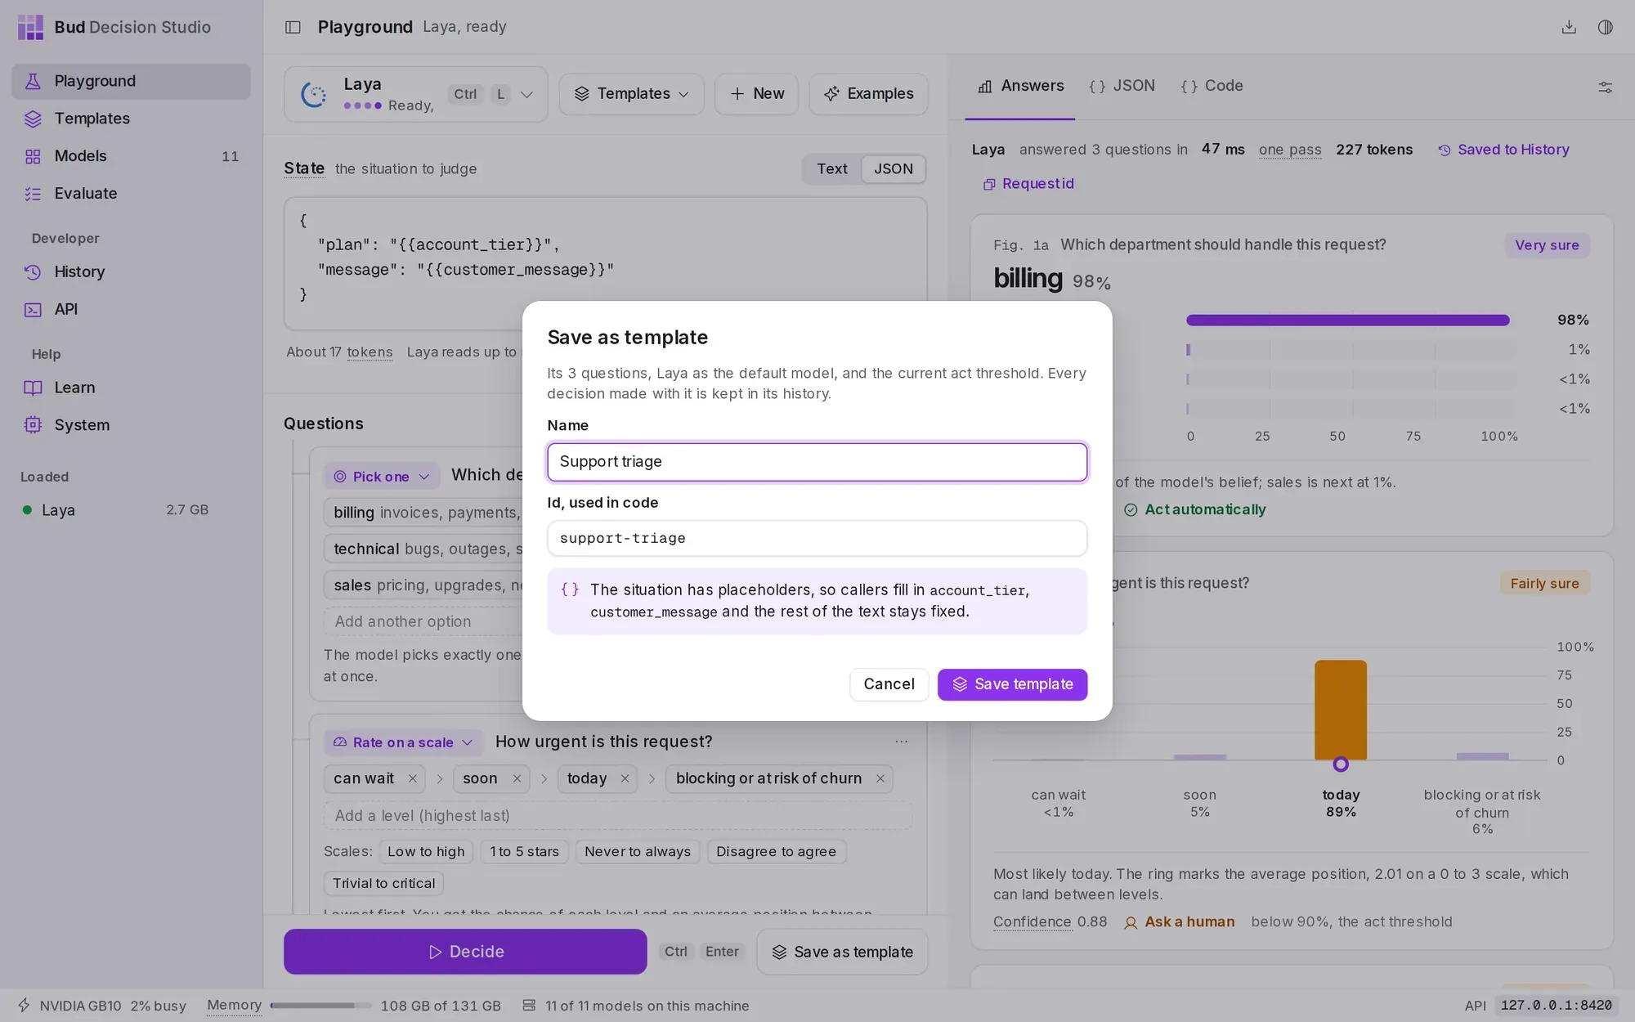This screenshot has width=1635, height=1022.
Task: Click the technical option row
Action: tap(423, 549)
